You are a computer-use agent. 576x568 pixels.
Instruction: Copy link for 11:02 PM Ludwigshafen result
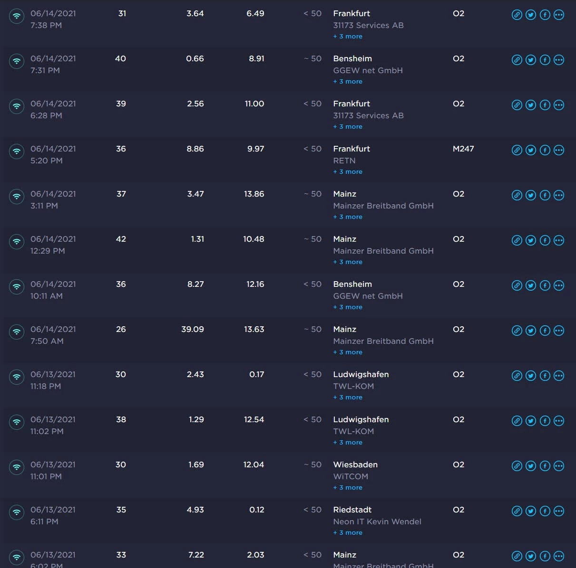(x=517, y=421)
